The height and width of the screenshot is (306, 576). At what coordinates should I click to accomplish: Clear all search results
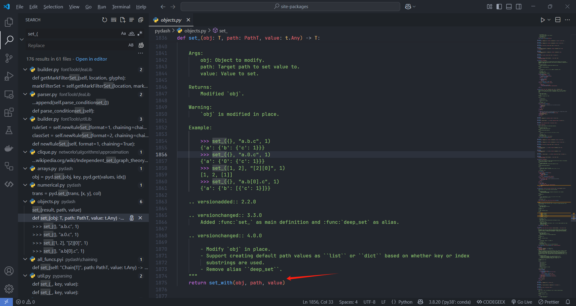click(114, 20)
